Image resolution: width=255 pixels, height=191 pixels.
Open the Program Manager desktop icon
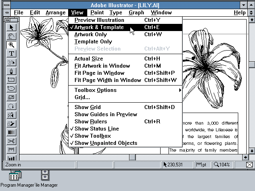pyautogui.click(x=15, y=175)
